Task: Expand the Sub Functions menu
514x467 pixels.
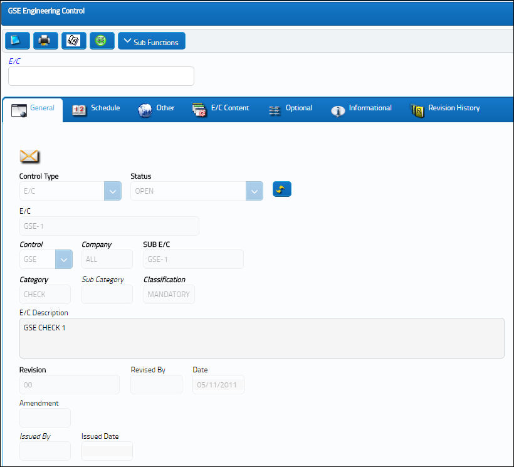Action: click(152, 41)
